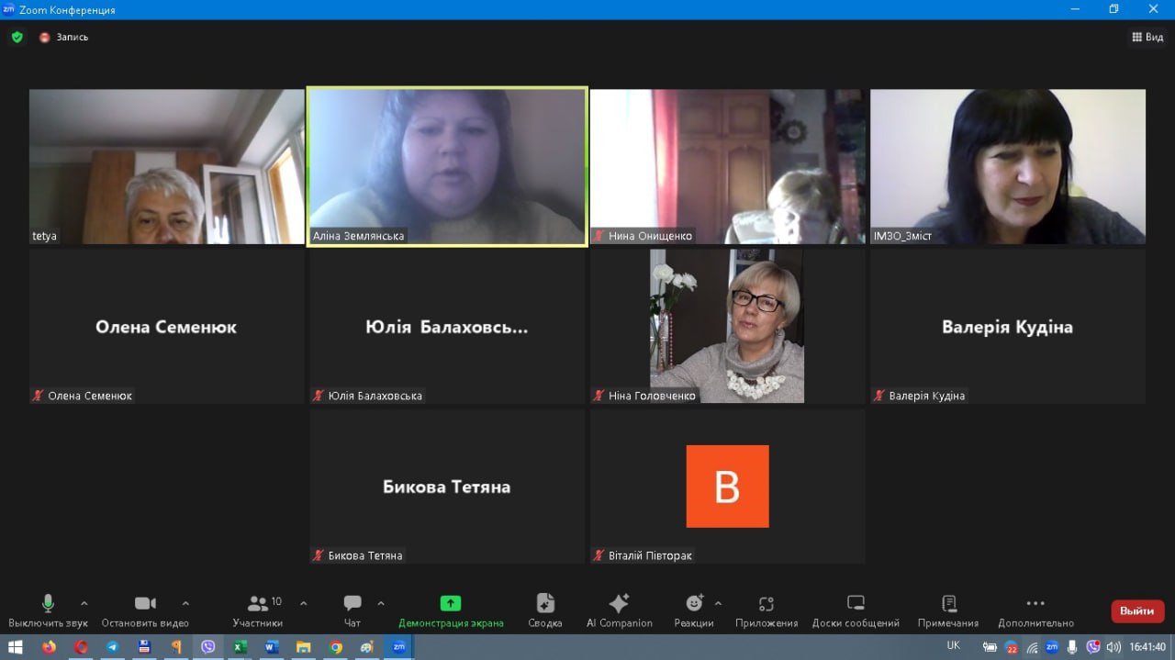Open Firefox from the taskbar
The image size is (1175, 660).
49,647
